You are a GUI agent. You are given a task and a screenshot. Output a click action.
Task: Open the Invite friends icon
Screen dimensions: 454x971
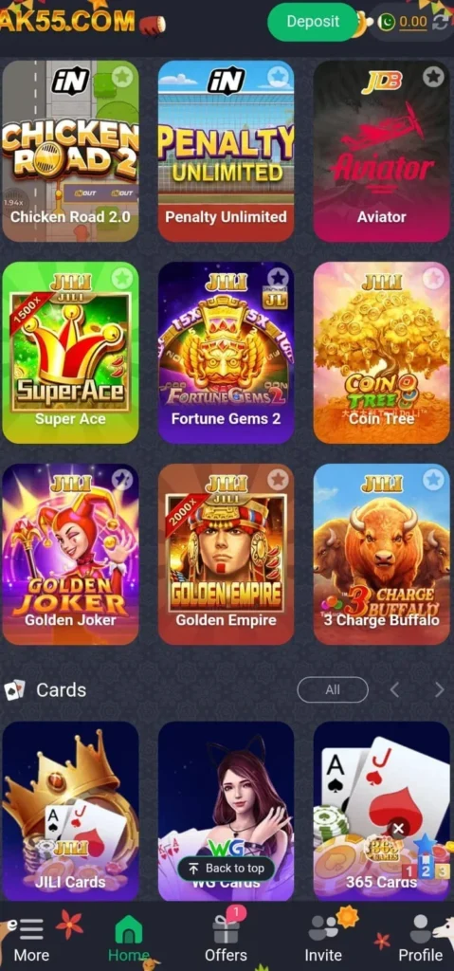323,927
